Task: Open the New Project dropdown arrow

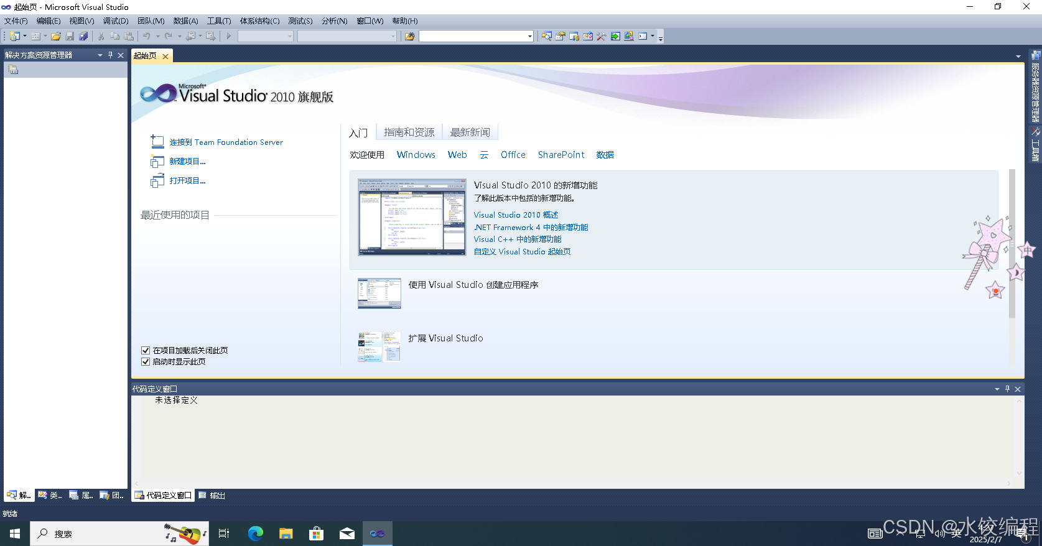Action: (25, 36)
